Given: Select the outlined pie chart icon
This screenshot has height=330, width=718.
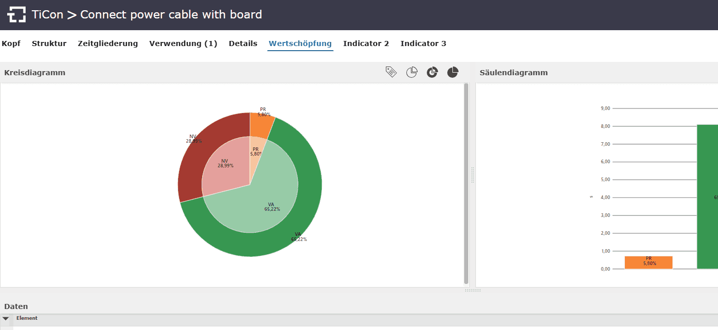Looking at the screenshot, I should [x=411, y=72].
